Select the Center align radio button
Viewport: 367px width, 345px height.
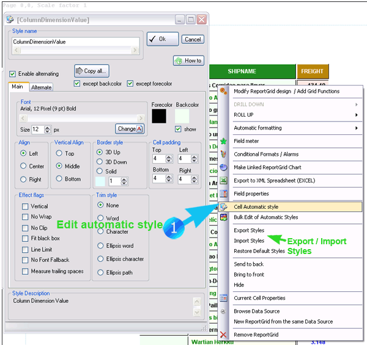(23, 166)
